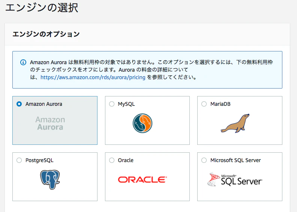
Task: Select the Oracle radio button
Action: coord(112,160)
